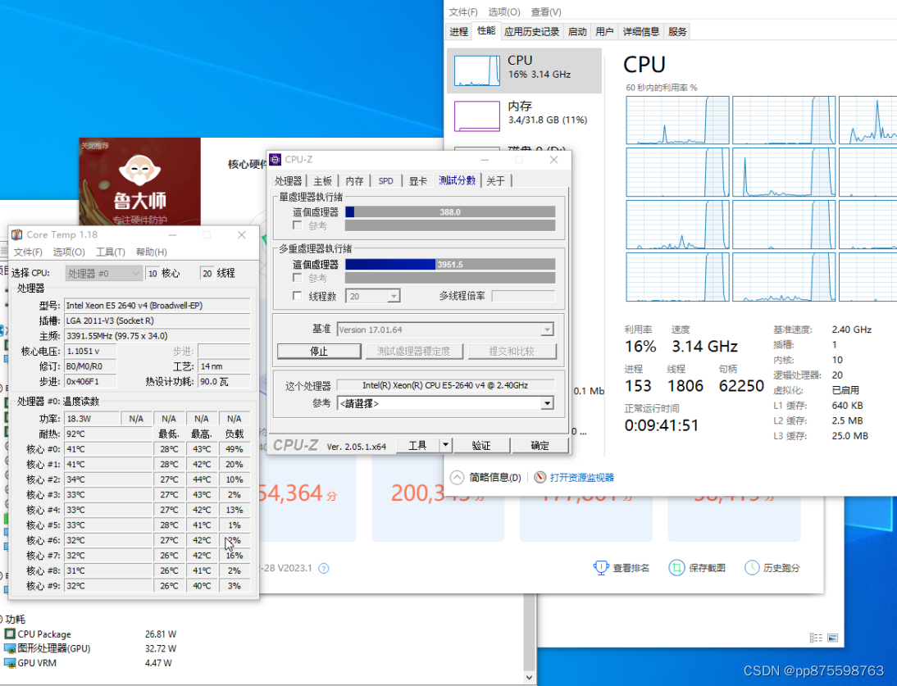The width and height of the screenshot is (897, 686).
Task: Click the single-thread 388.0 score bar
Action: tap(450, 212)
